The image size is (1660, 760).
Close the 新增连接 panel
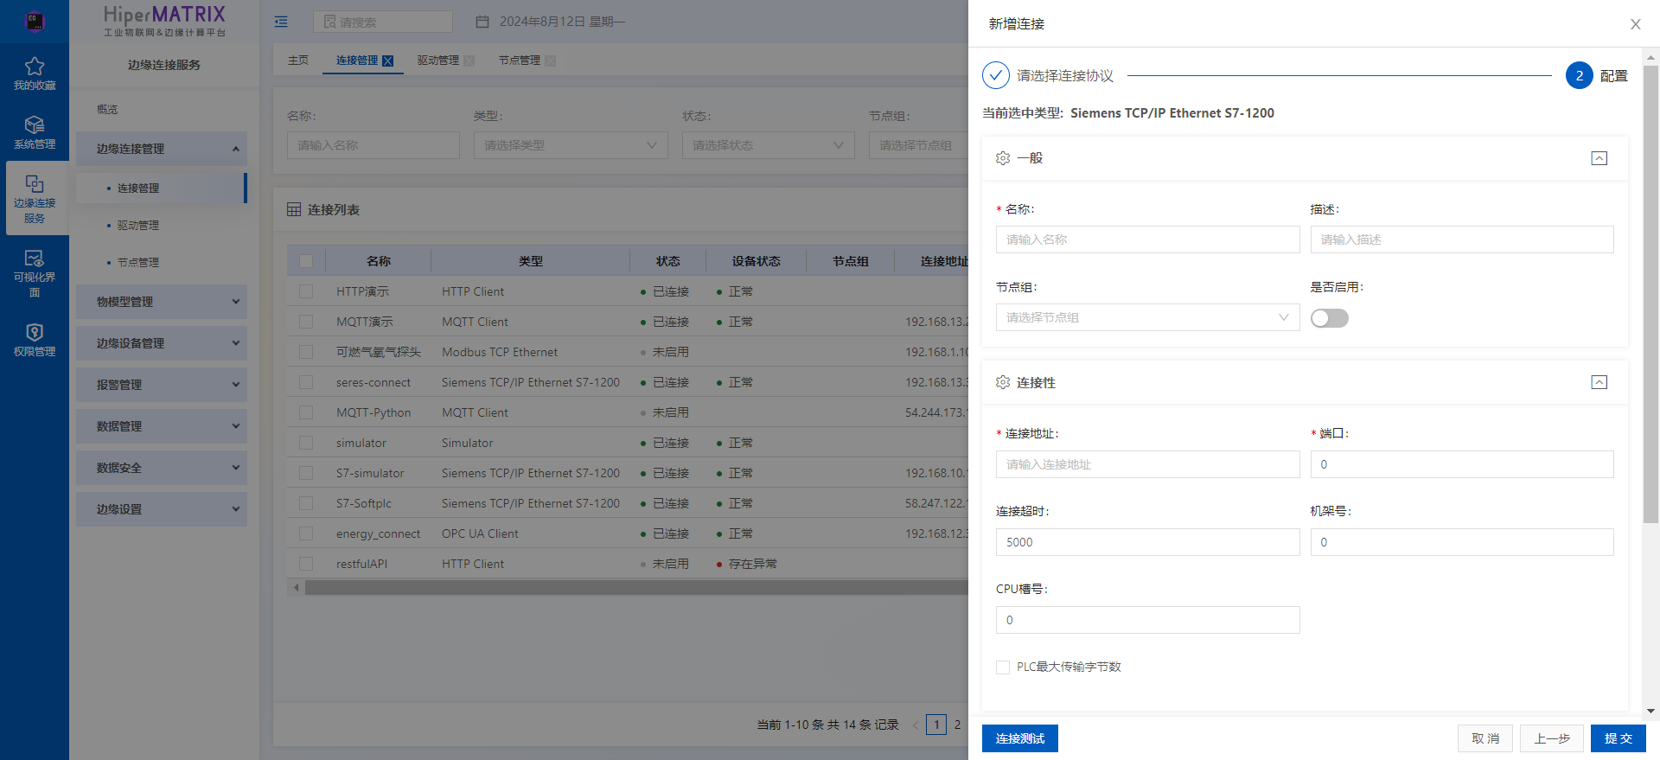[1636, 24]
